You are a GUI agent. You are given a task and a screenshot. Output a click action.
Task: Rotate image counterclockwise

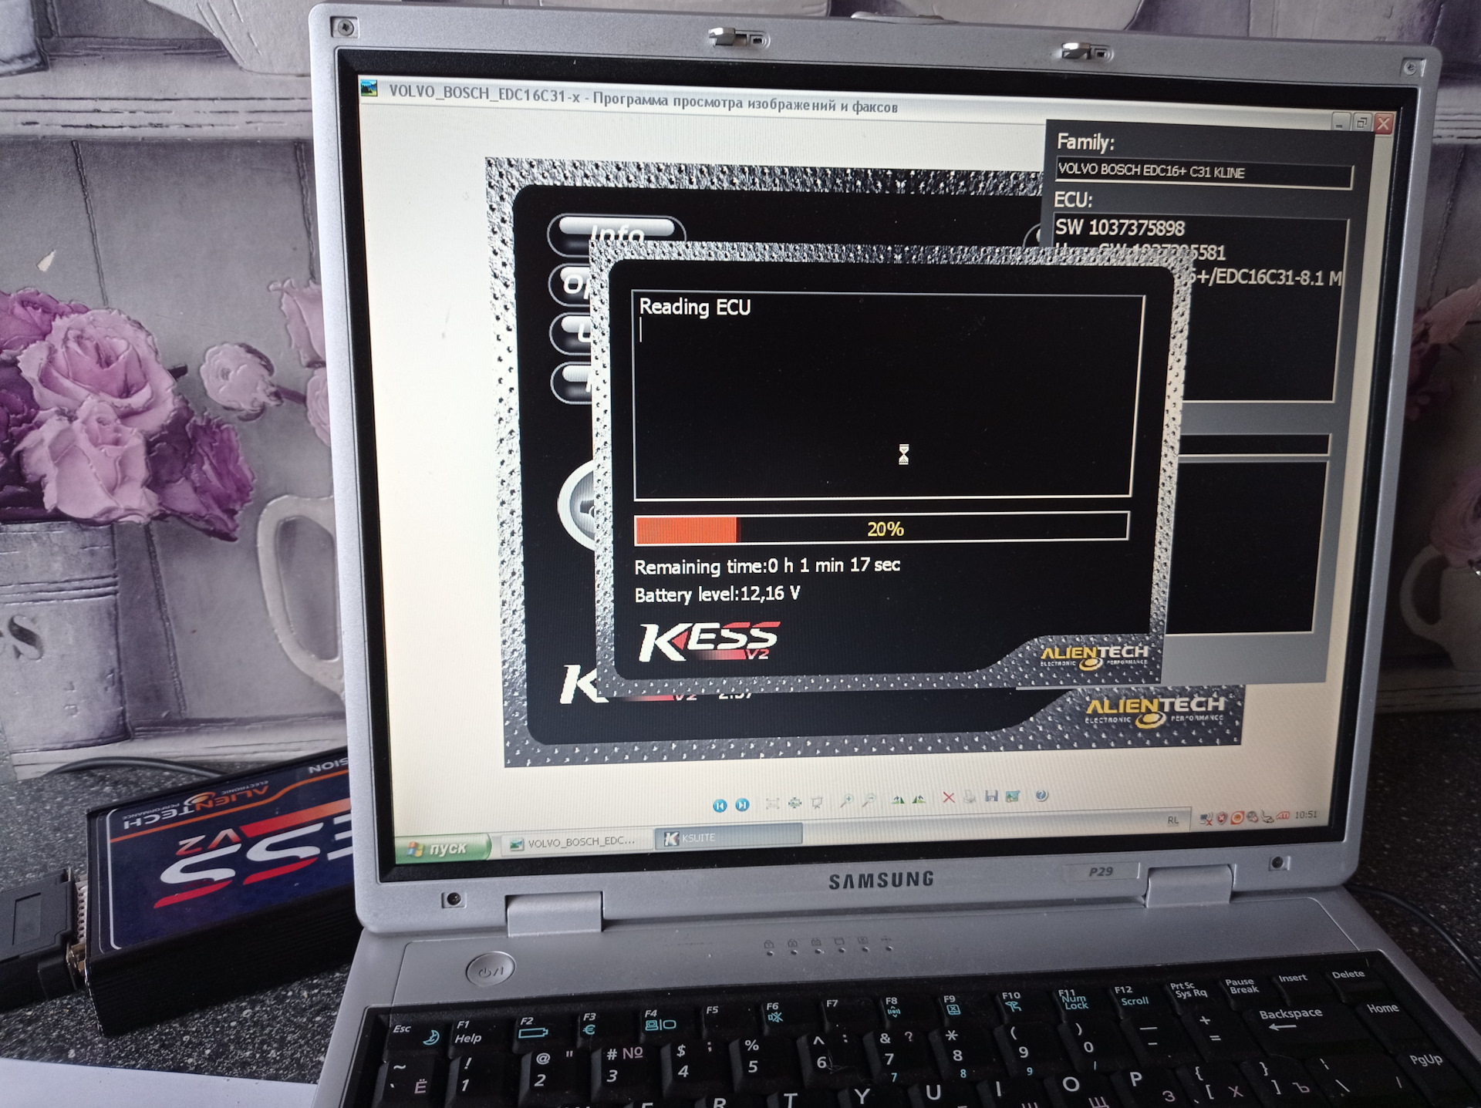click(919, 799)
